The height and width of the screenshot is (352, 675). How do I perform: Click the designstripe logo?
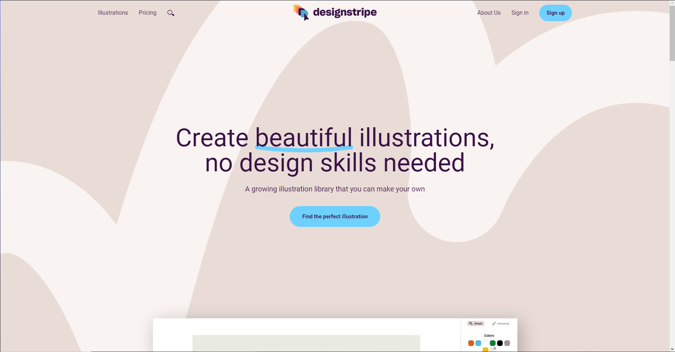[335, 13]
